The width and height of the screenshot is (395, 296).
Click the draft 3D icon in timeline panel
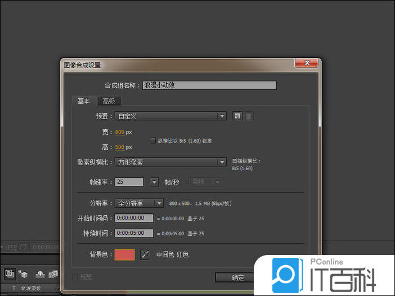coord(23,274)
